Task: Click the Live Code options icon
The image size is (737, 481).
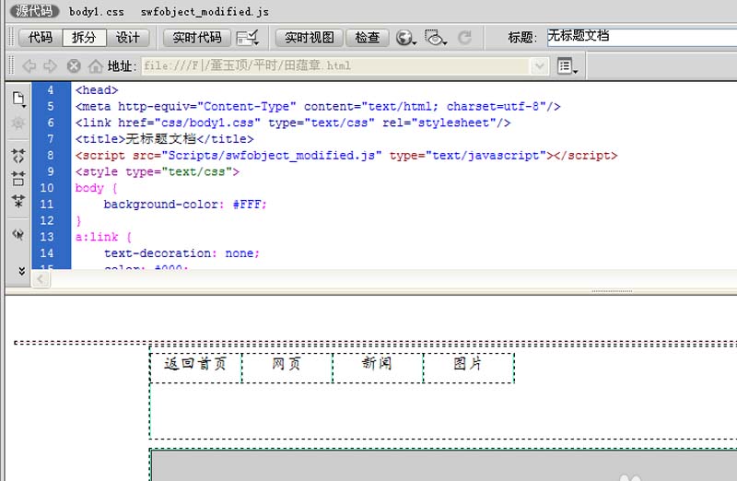Action: 247,38
